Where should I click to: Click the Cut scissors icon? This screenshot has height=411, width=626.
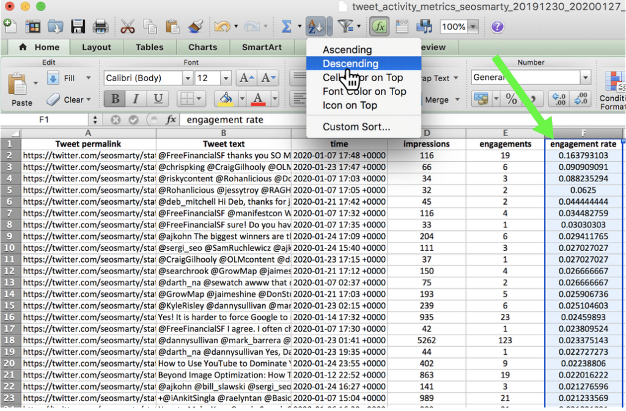(x=128, y=26)
